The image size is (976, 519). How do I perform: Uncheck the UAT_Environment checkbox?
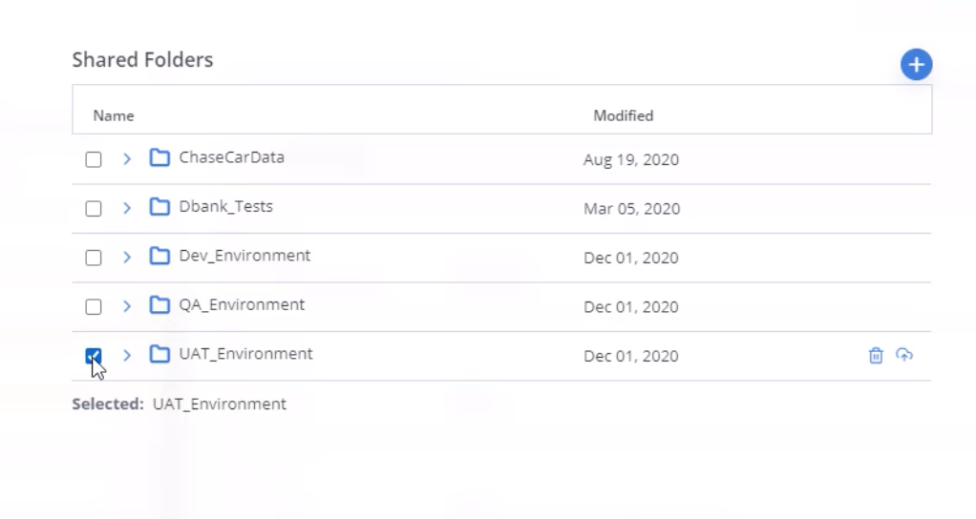94,356
